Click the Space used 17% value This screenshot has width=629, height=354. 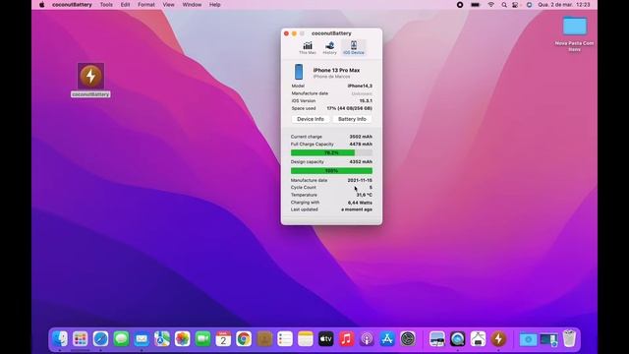tap(349, 108)
